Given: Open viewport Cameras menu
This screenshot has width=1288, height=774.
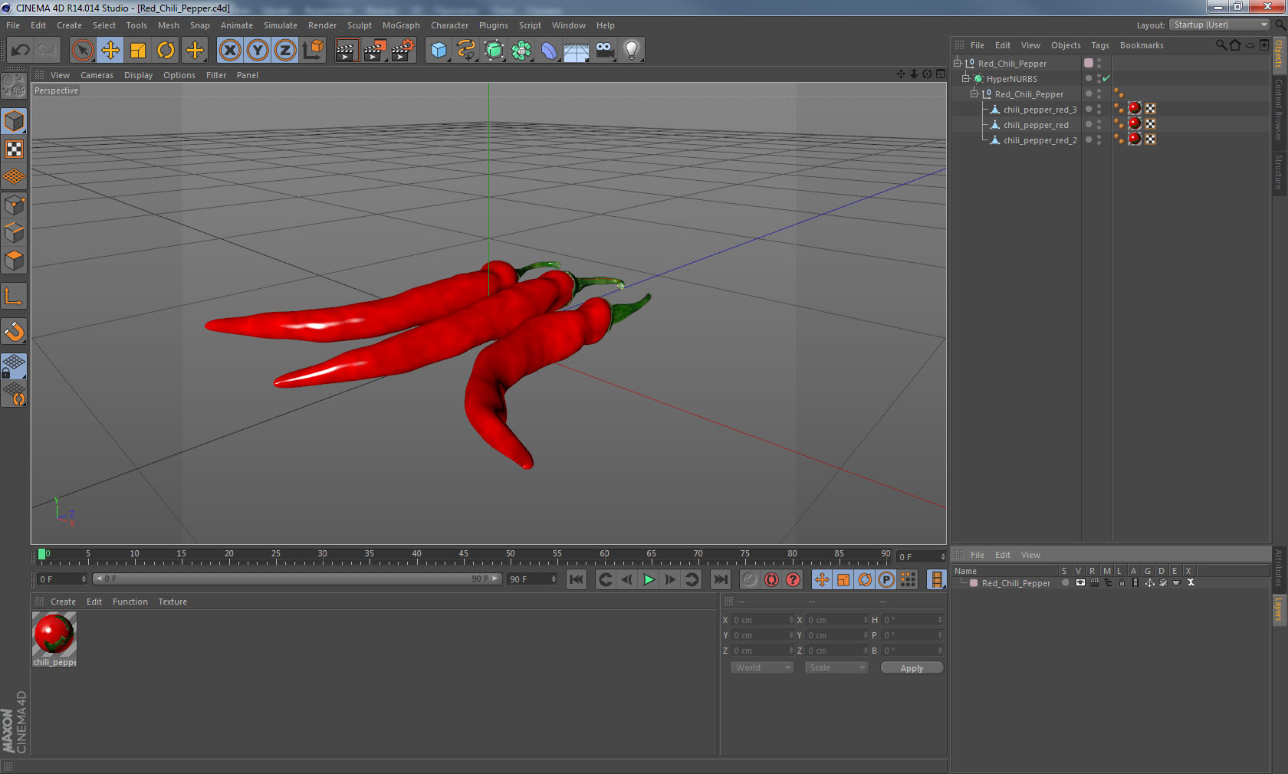Looking at the screenshot, I should [x=97, y=75].
